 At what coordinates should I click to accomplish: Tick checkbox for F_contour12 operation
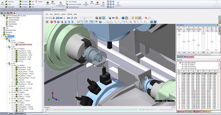14,88
